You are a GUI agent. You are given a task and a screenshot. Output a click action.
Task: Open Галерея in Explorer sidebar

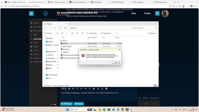49,42
